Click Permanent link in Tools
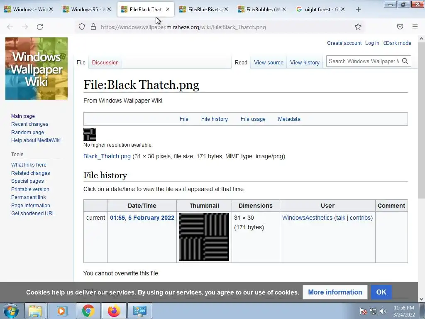 (x=29, y=197)
